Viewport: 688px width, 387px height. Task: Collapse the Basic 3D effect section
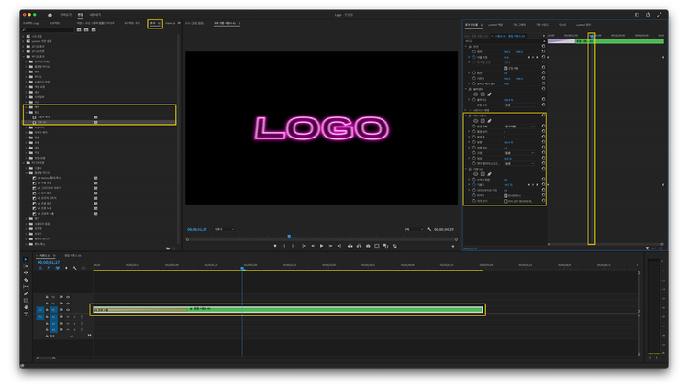click(466, 169)
